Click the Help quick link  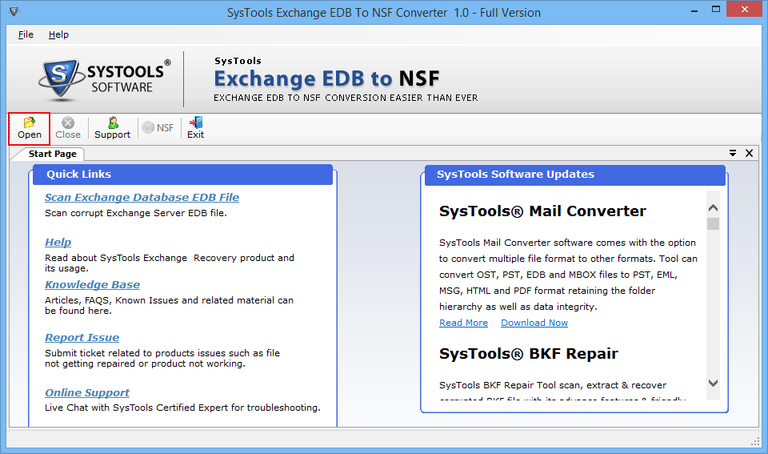(x=58, y=242)
